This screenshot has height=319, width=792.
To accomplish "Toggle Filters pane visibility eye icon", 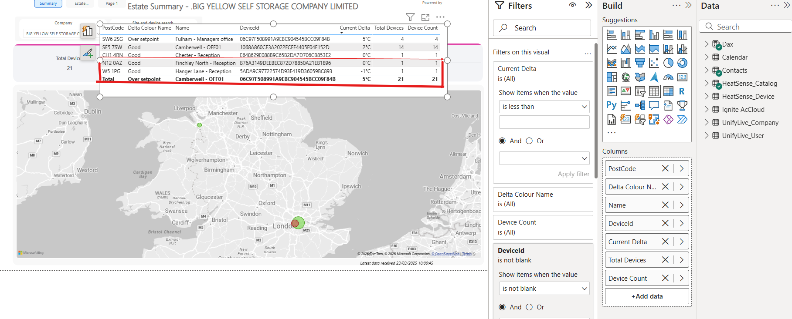I will pos(573,5).
